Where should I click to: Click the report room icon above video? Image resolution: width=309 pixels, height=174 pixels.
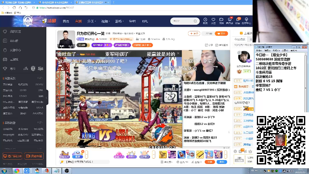click(x=222, y=45)
